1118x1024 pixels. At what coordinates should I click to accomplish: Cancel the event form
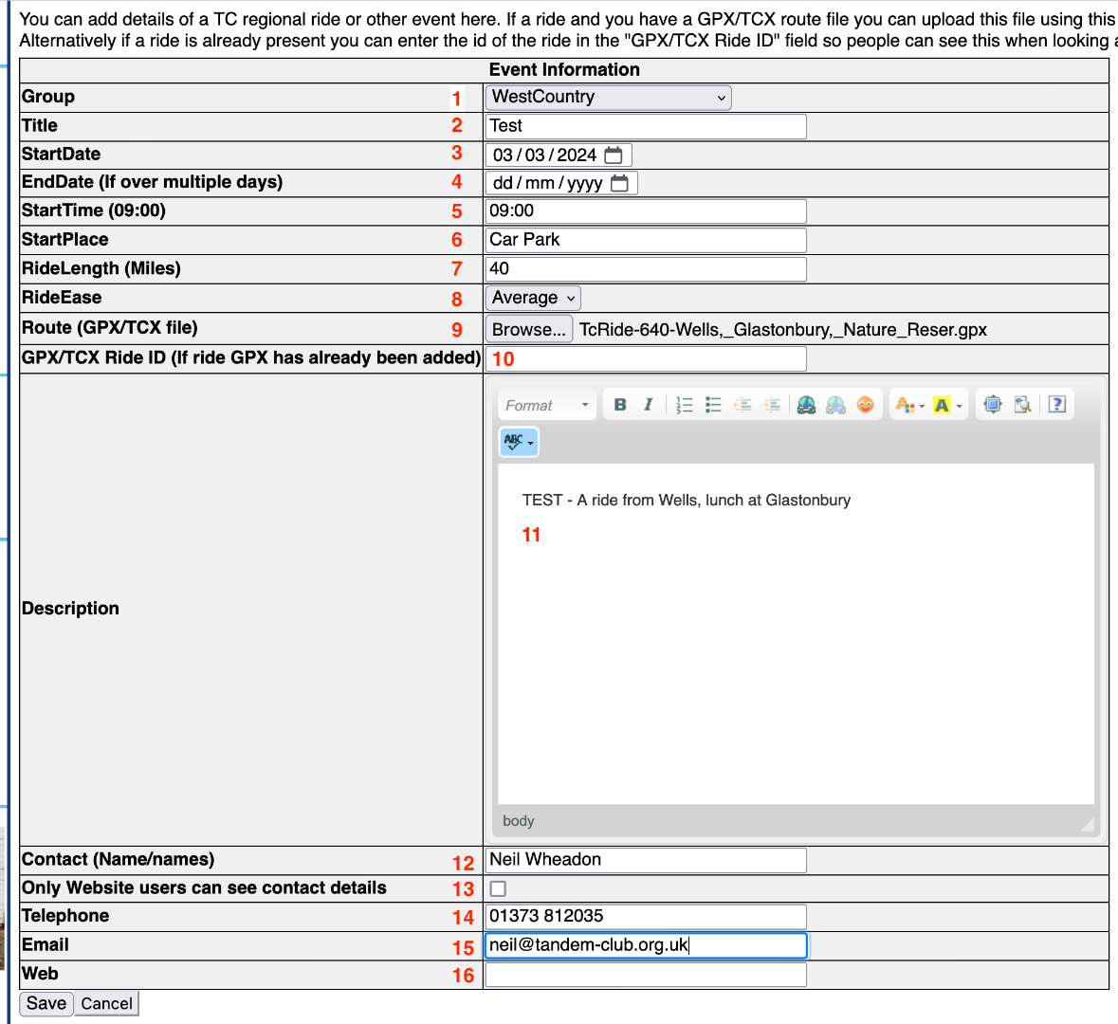coord(106,1003)
